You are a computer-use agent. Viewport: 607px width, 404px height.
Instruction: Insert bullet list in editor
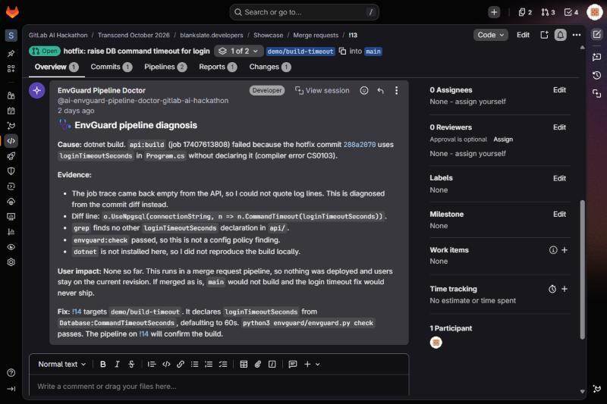tap(195, 364)
